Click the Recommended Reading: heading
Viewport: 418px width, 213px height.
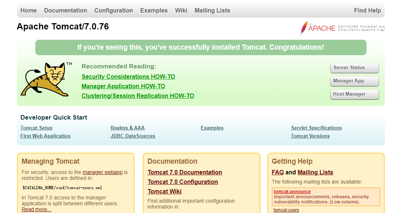pyautogui.click(x=119, y=66)
